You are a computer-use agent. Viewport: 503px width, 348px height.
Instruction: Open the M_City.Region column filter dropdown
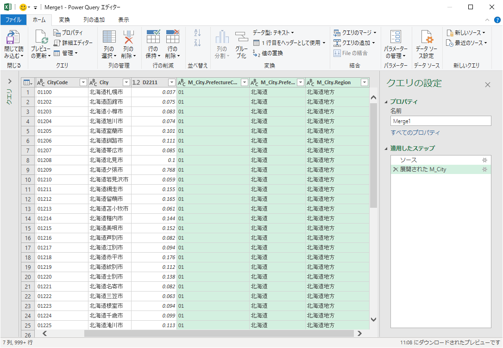[x=364, y=82]
